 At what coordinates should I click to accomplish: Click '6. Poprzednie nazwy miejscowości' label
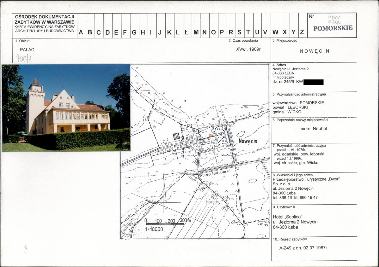[300, 120]
